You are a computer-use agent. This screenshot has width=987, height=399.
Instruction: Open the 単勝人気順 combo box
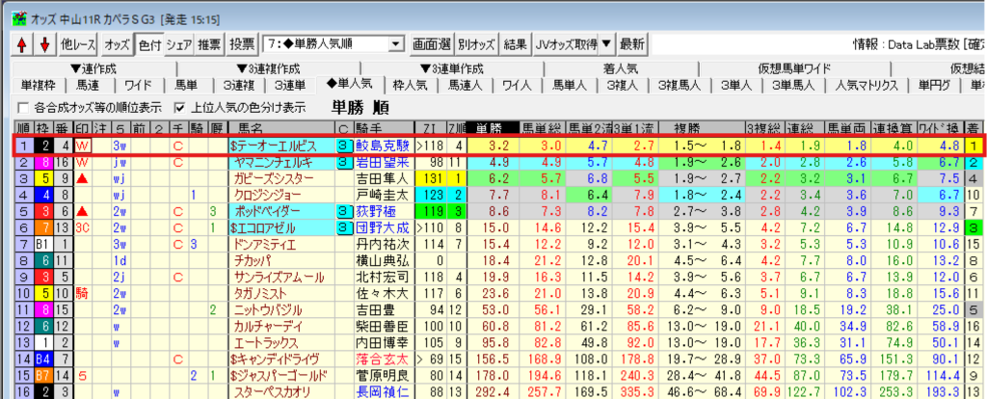coord(396,44)
